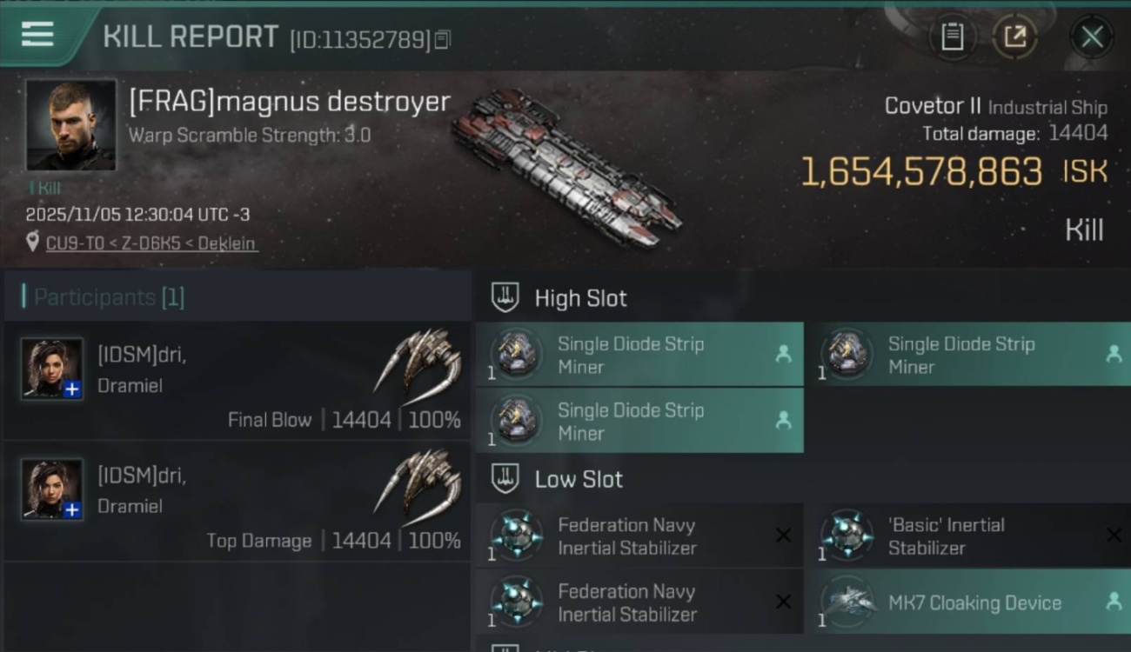Click the MK7 Cloaking Device module icon
The image size is (1131, 652).
847,602
